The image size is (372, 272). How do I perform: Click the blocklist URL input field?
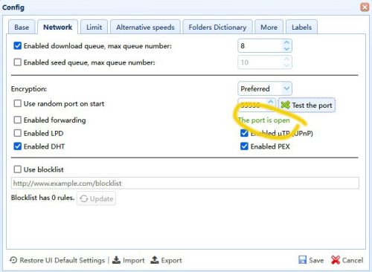185,183
